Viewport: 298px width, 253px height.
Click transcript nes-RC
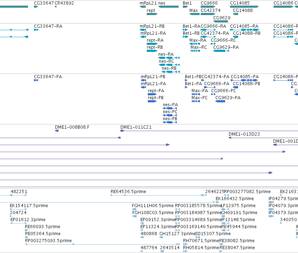[x=169, y=65]
